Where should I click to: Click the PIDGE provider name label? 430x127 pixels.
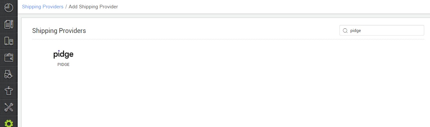click(x=64, y=64)
